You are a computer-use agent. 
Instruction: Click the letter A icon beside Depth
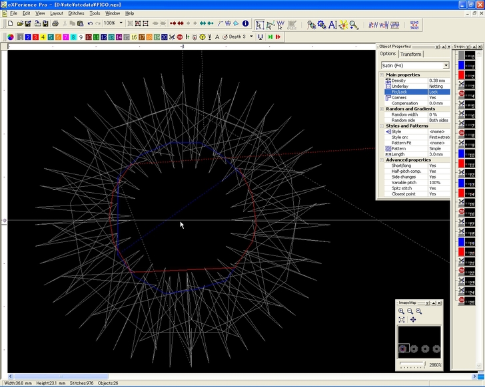click(x=217, y=37)
